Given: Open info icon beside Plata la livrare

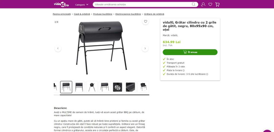Looking at the screenshot, I should tap(184, 71).
